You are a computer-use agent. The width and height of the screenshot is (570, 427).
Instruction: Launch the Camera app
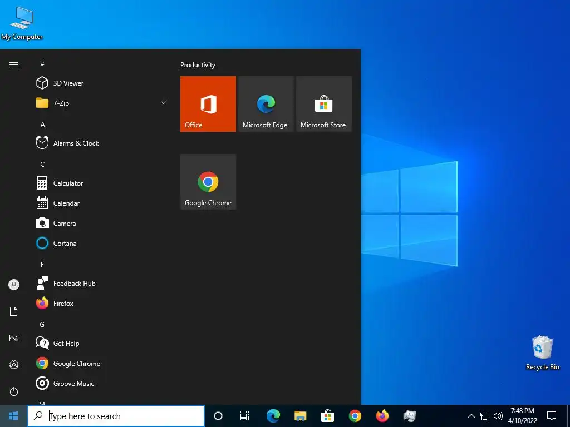pyautogui.click(x=102, y=223)
